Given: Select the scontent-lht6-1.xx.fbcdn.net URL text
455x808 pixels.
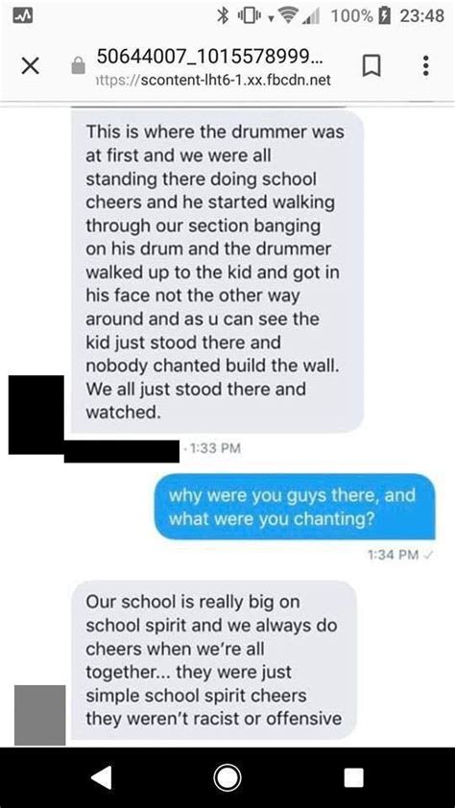Looking at the screenshot, I should [212, 81].
